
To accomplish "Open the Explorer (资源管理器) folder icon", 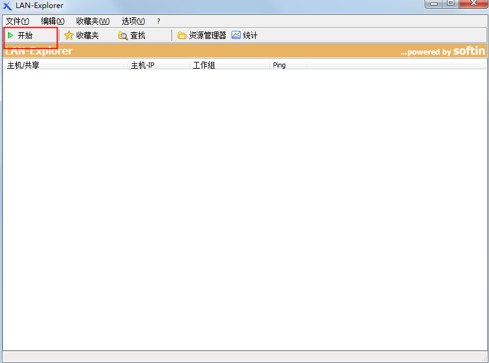I will pos(181,35).
